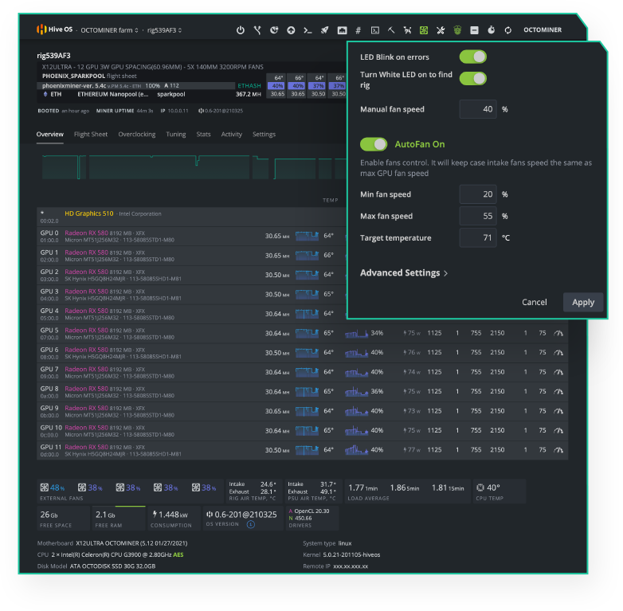Click the HD Graphics 510 row

(x=191, y=217)
